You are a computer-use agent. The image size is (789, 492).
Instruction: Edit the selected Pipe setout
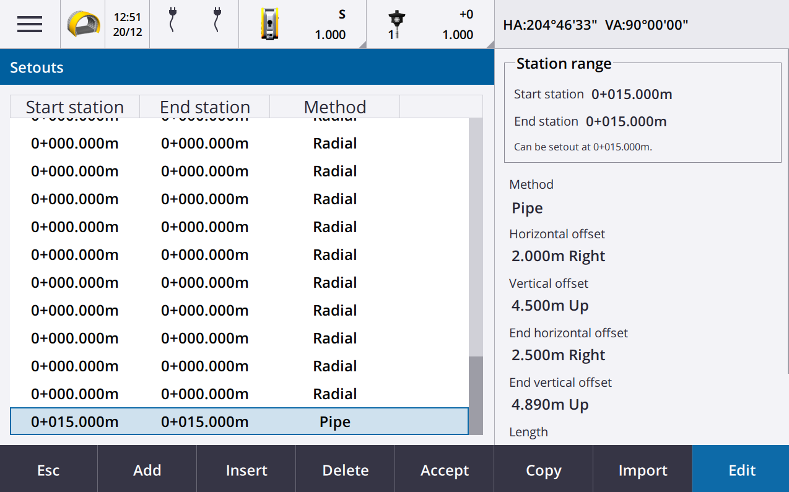pyautogui.click(x=741, y=470)
